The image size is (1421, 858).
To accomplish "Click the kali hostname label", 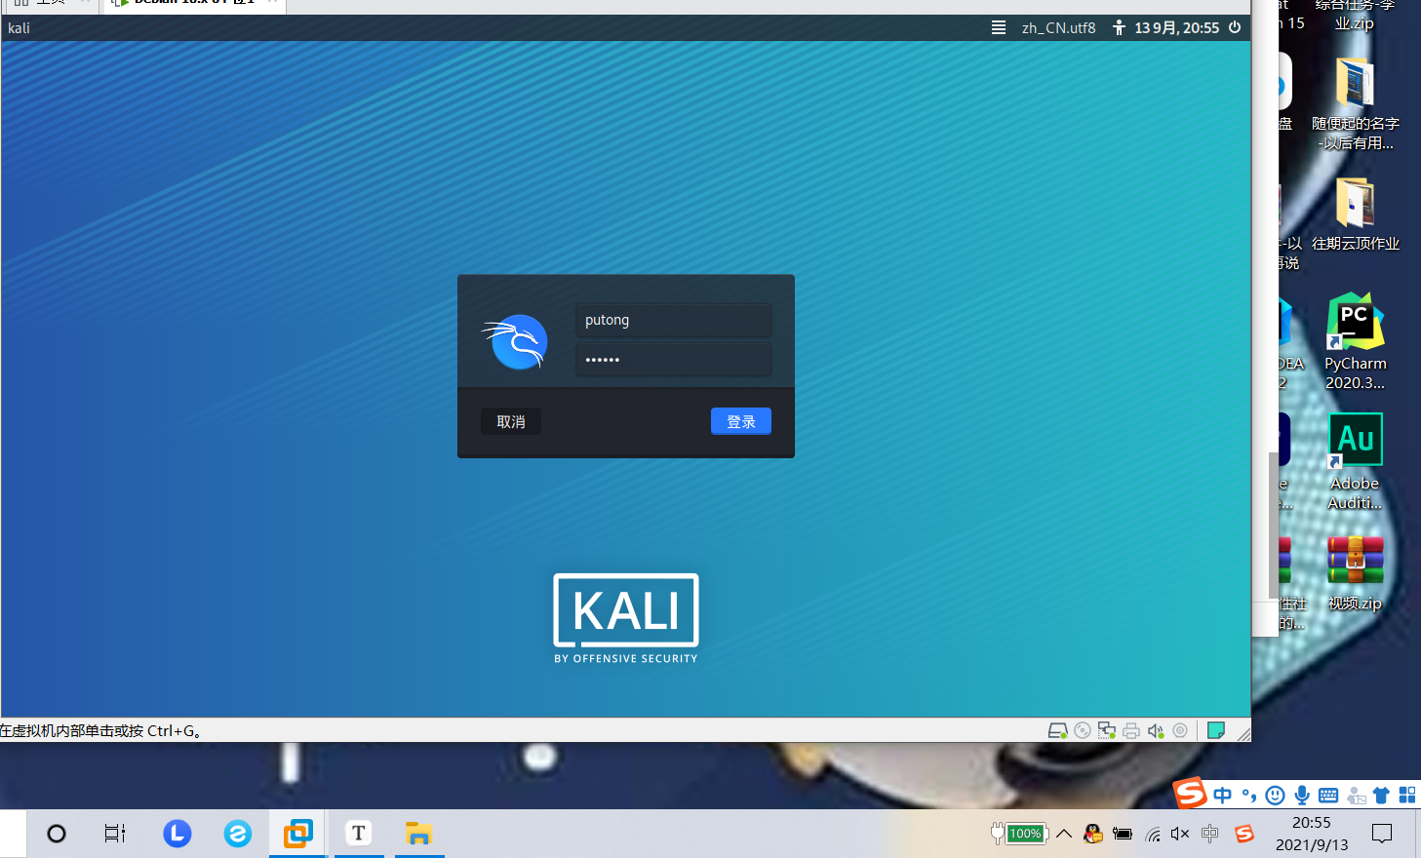I will pos(19,27).
